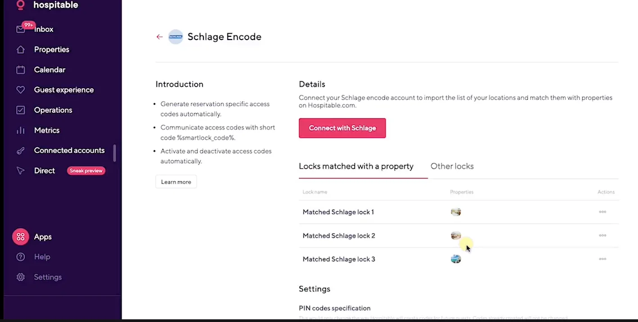Click the Operations checklist icon

pyautogui.click(x=21, y=110)
